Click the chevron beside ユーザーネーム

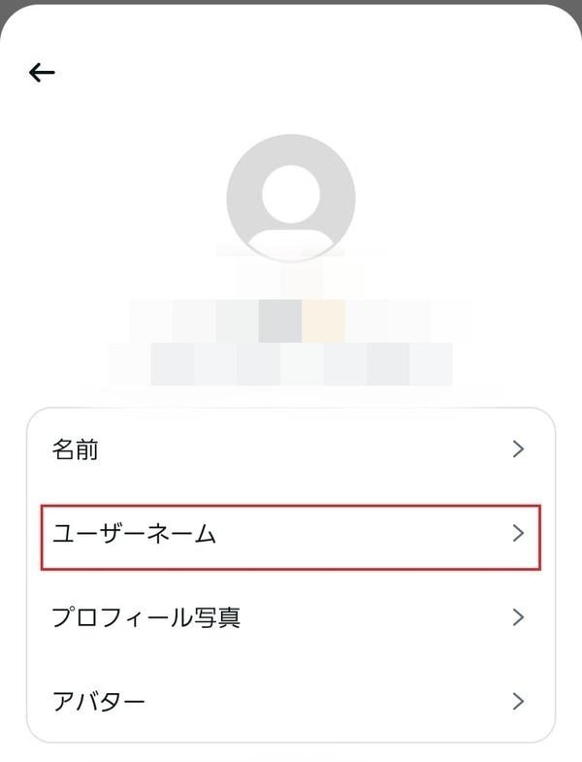[x=518, y=533]
